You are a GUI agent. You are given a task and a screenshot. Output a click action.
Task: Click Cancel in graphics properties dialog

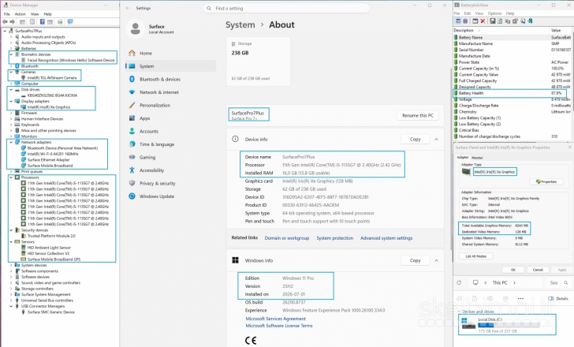point(538,270)
